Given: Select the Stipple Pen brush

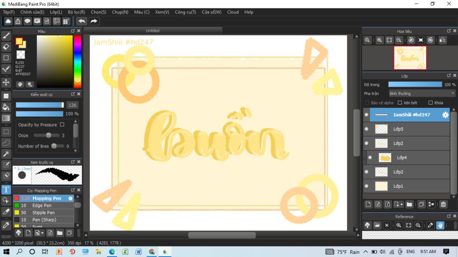Looking at the screenshot, I should tap(43, 213).
